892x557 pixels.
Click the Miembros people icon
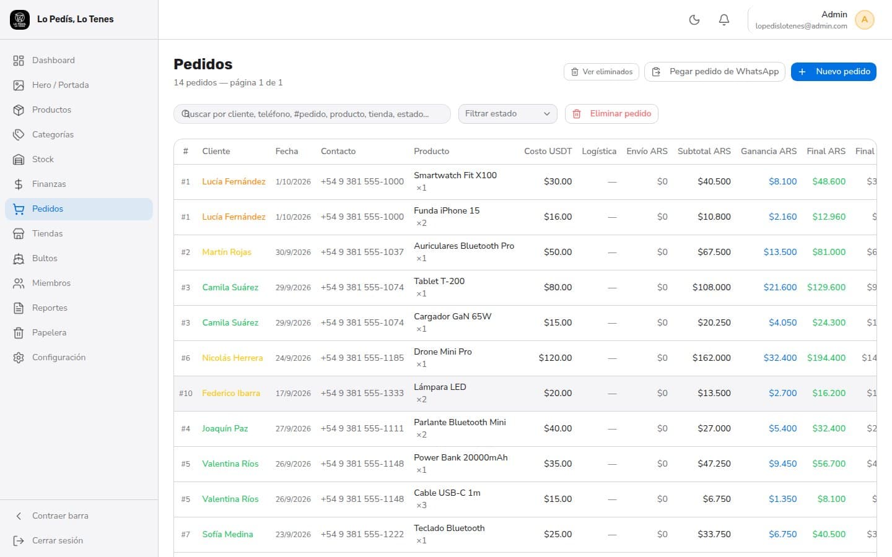[x=19, y=283]
